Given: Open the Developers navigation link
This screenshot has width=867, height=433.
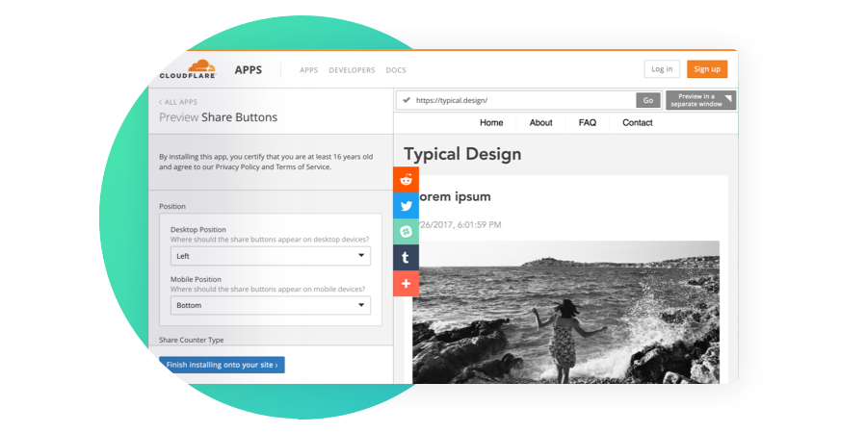Looking at the screenshot, I should click(352, 70).
